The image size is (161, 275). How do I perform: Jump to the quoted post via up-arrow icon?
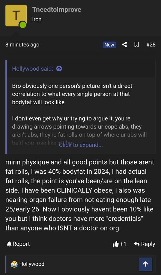(59, 69)
